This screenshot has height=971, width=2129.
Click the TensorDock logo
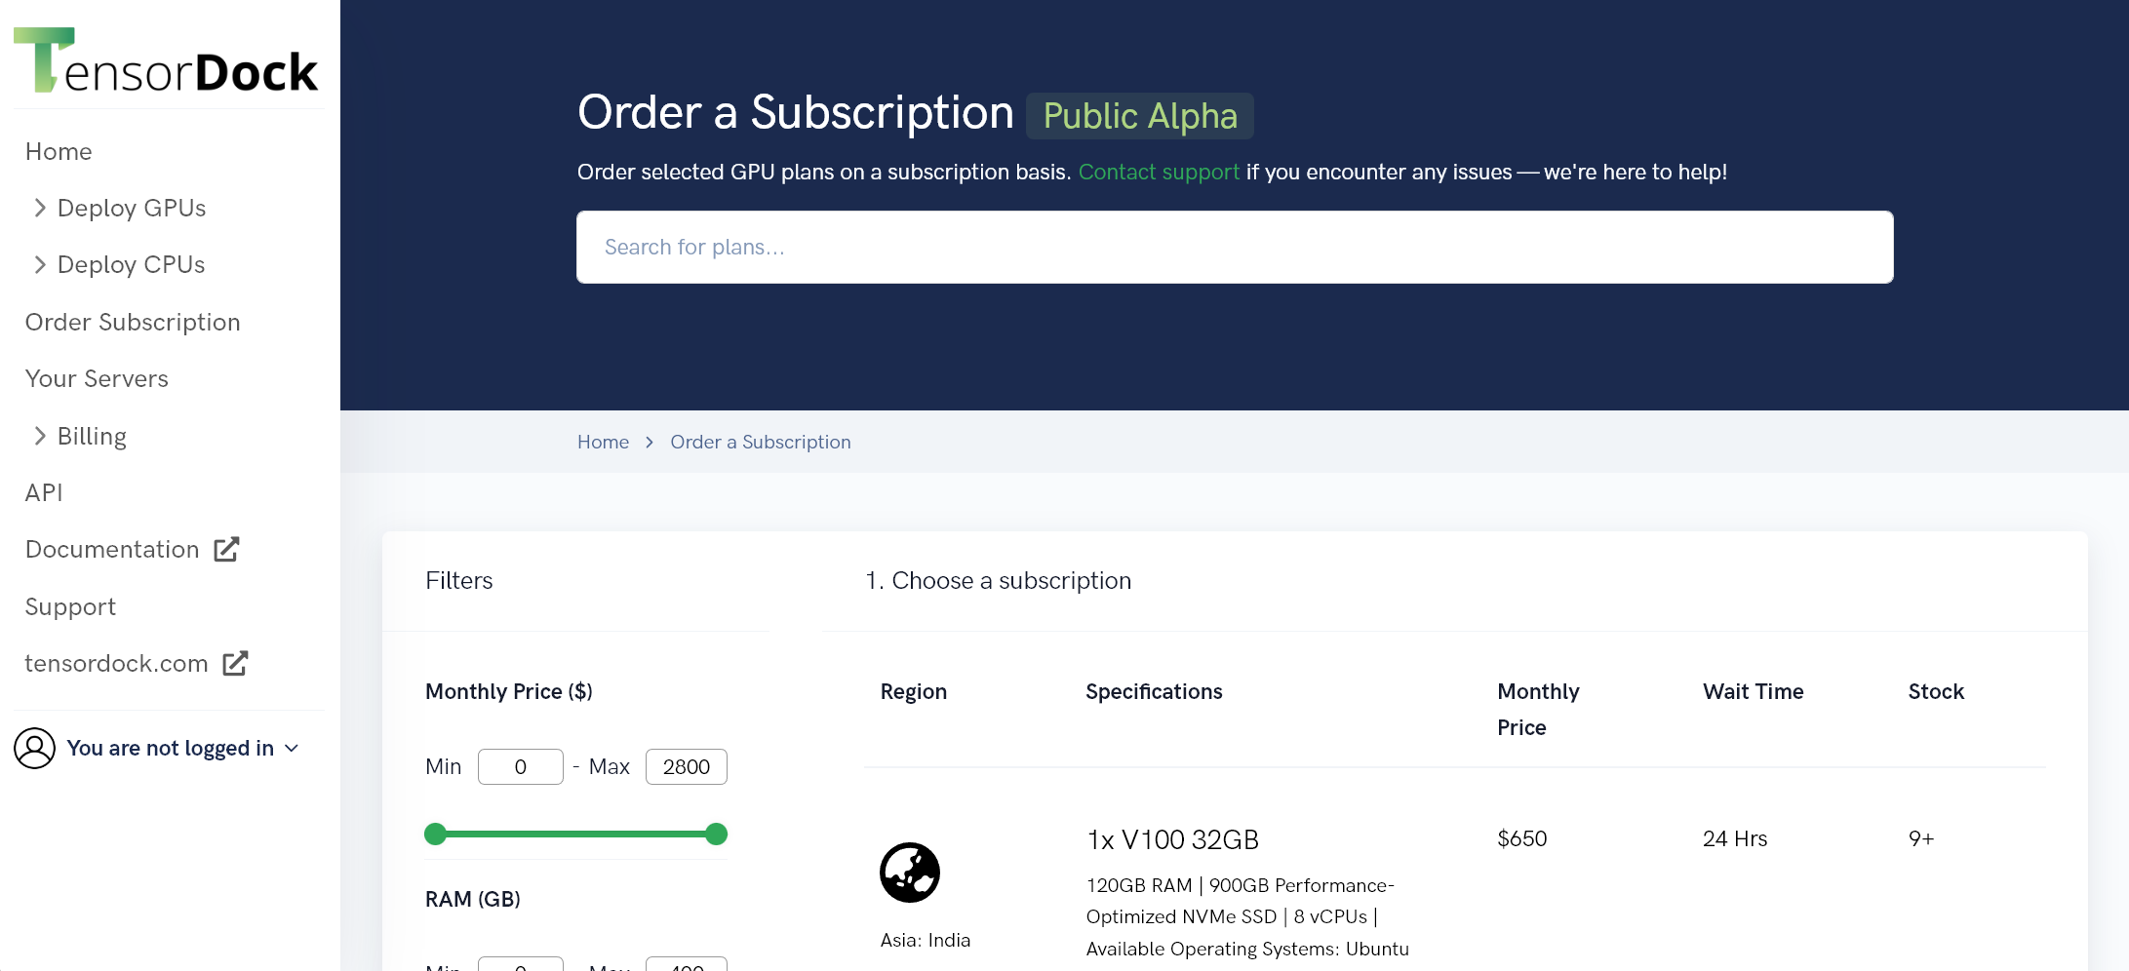[x=166, y=61]
